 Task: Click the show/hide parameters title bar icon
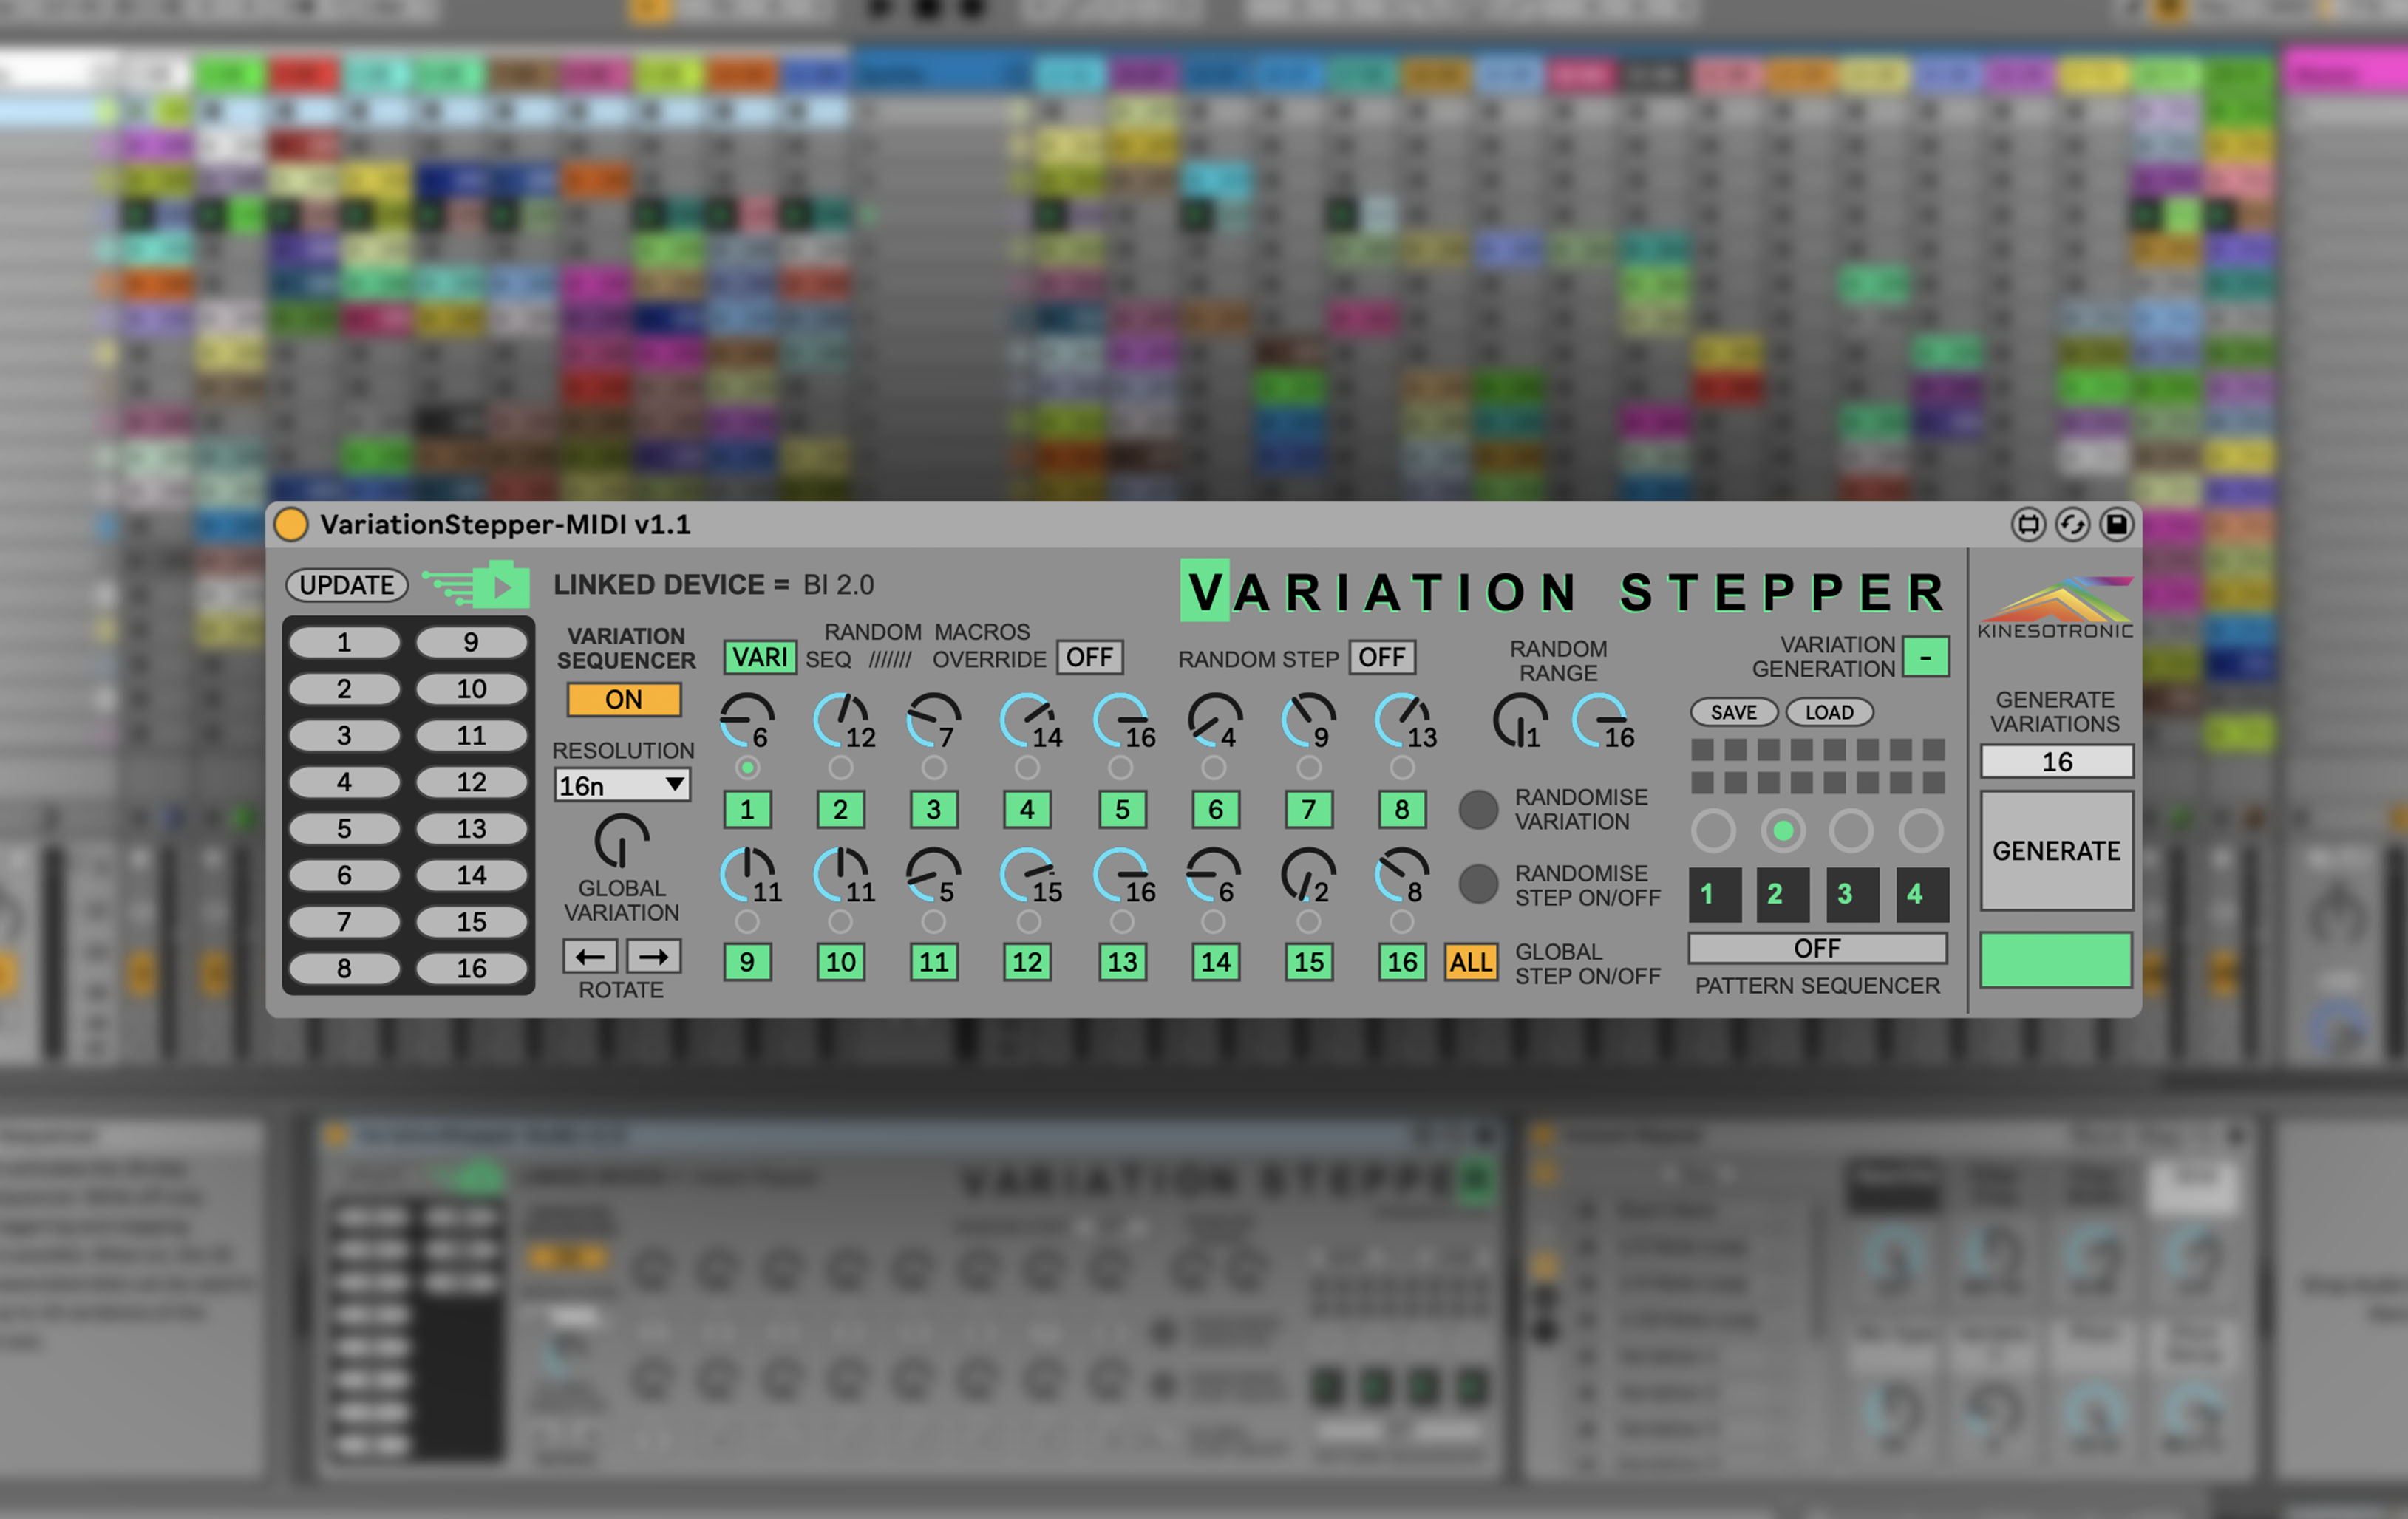point(2028,525)
